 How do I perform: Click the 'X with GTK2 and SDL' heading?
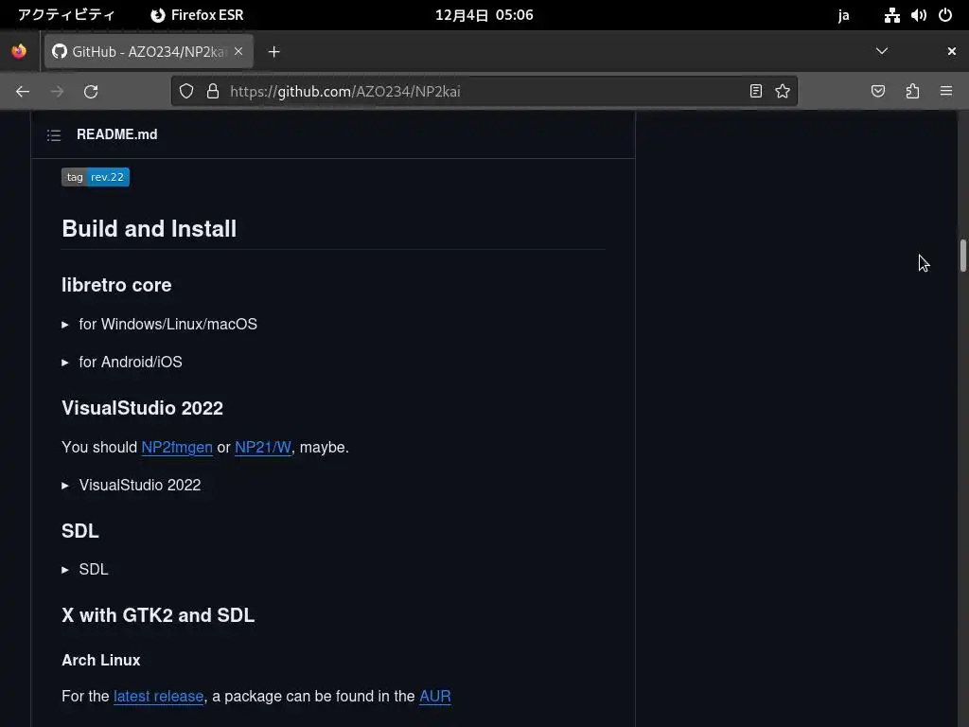(158, 615)
